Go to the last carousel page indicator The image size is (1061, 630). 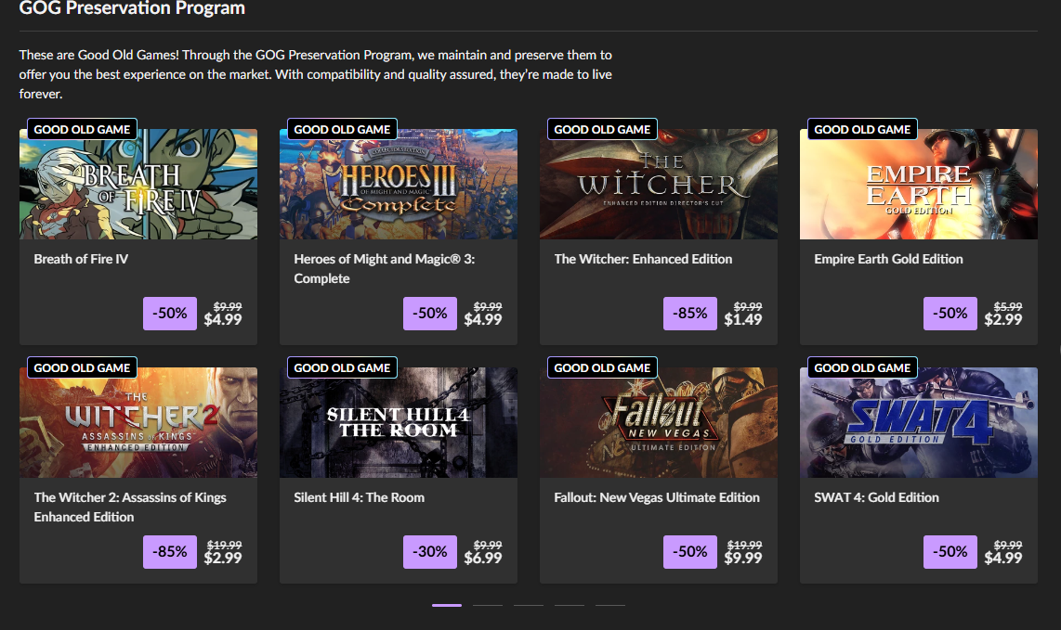(x=610, y=605)
